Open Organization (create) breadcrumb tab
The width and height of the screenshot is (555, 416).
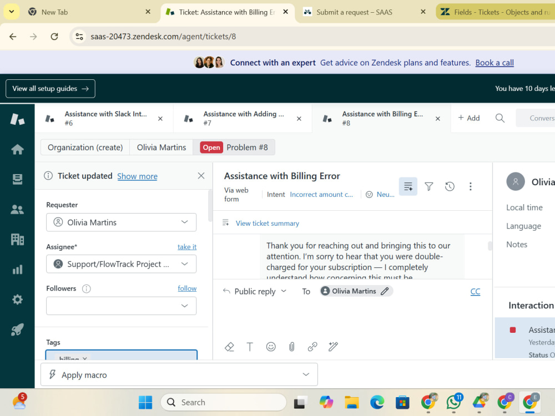point(85,148)
